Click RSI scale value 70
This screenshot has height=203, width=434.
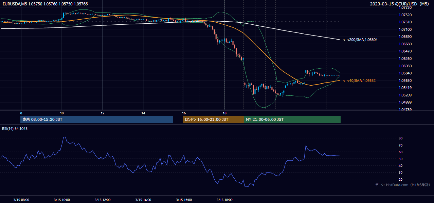[401, 145]
